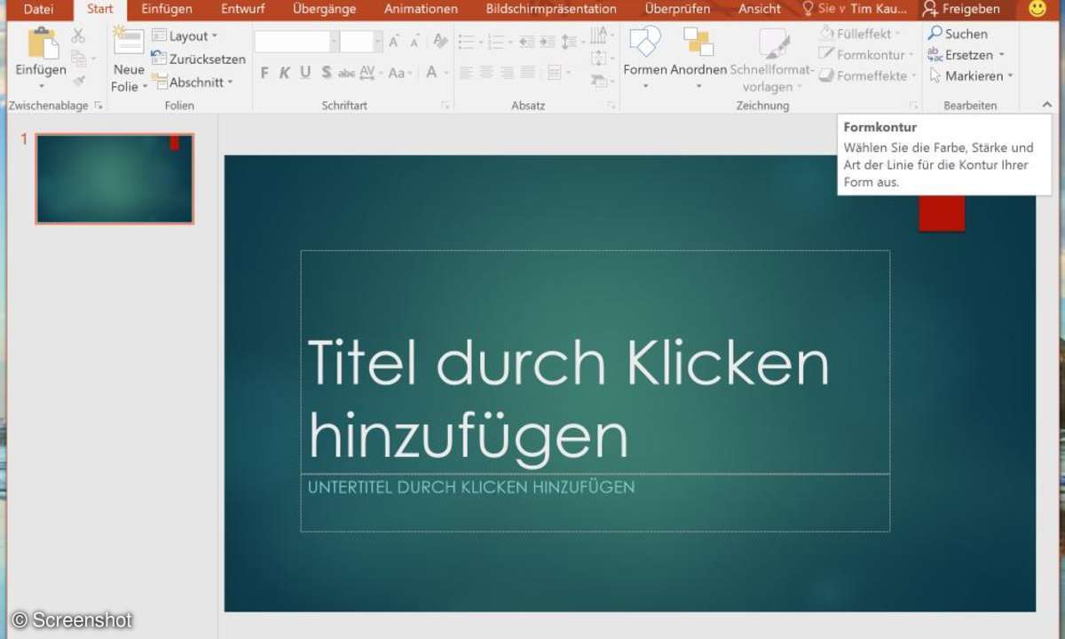This screenshot has width=1065, height=639.
Task: Open the Datei tab
Action: pos(38,9)
